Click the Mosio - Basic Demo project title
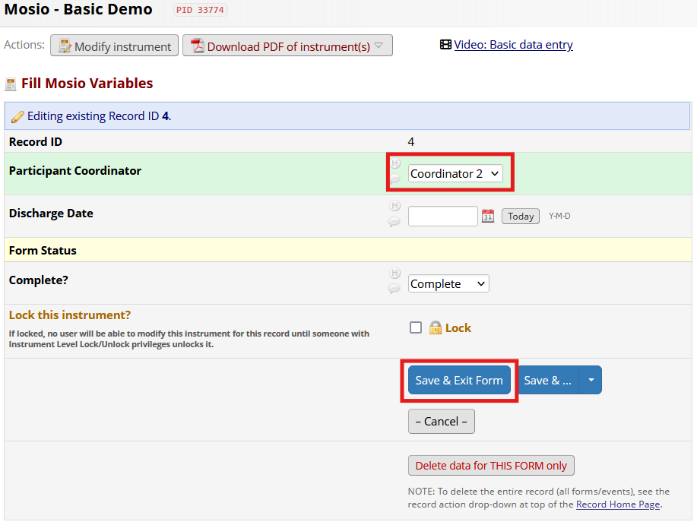This screenshot has height=525, width=697. tap(78, 9)
